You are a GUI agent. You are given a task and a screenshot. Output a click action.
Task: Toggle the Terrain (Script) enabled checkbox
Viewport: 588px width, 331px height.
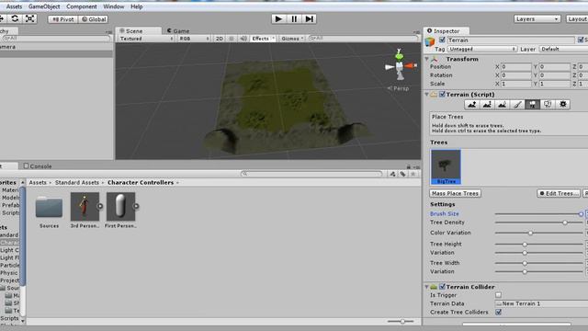click(x=442, y=94)
